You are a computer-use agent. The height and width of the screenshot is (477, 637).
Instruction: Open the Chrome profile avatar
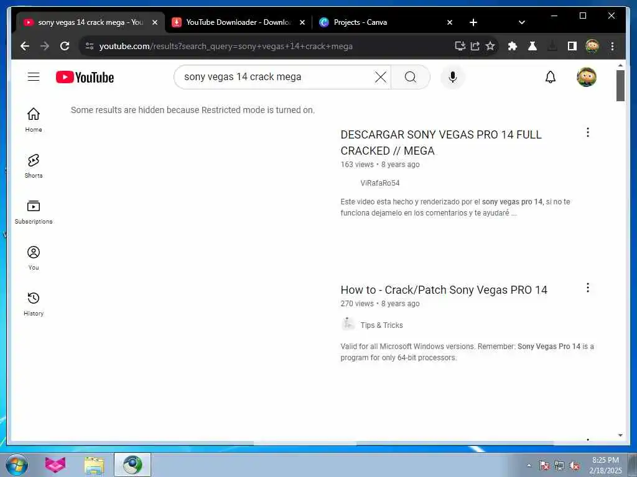click(x=592, y=46)
